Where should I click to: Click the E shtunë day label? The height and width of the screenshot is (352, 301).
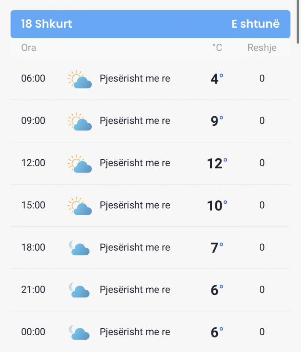tap(255, 24)
